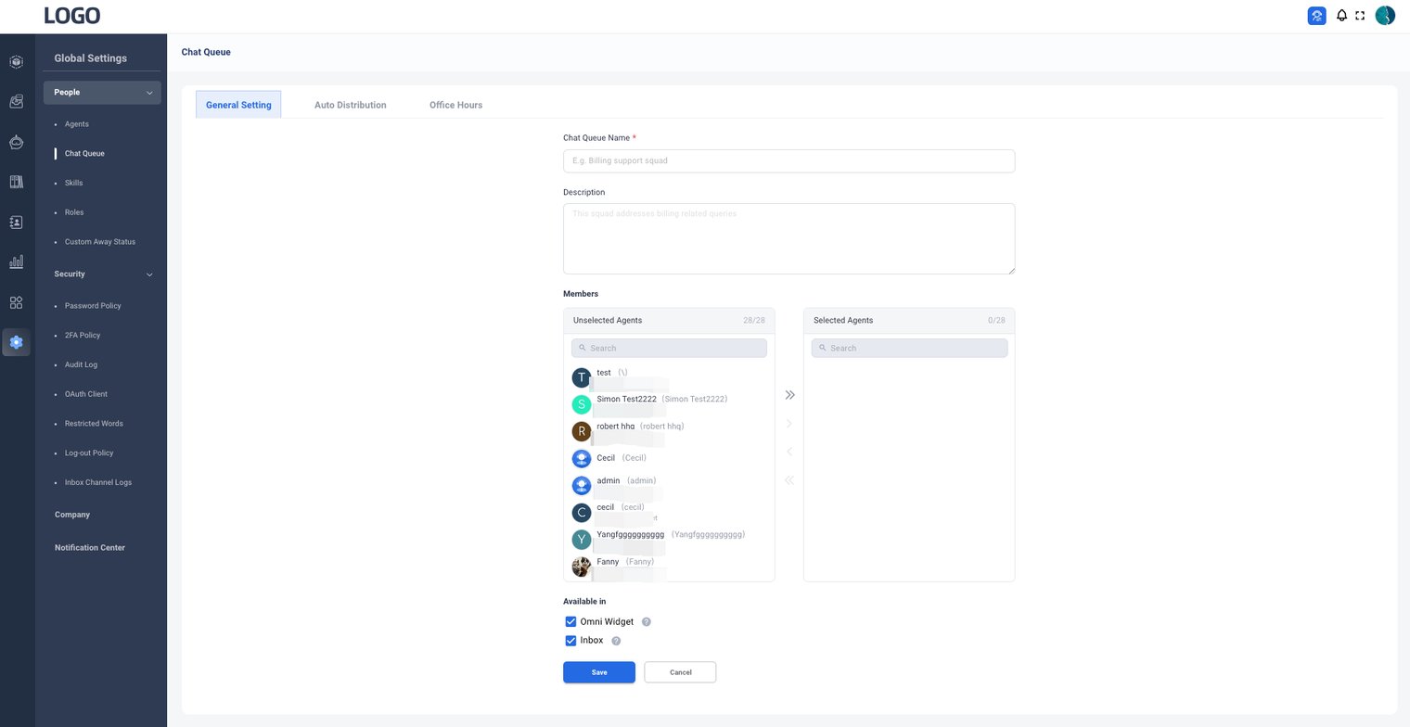Collapse the Security section chevron
The width and height of the screenshot is (1410, 727).
(149, 274)
